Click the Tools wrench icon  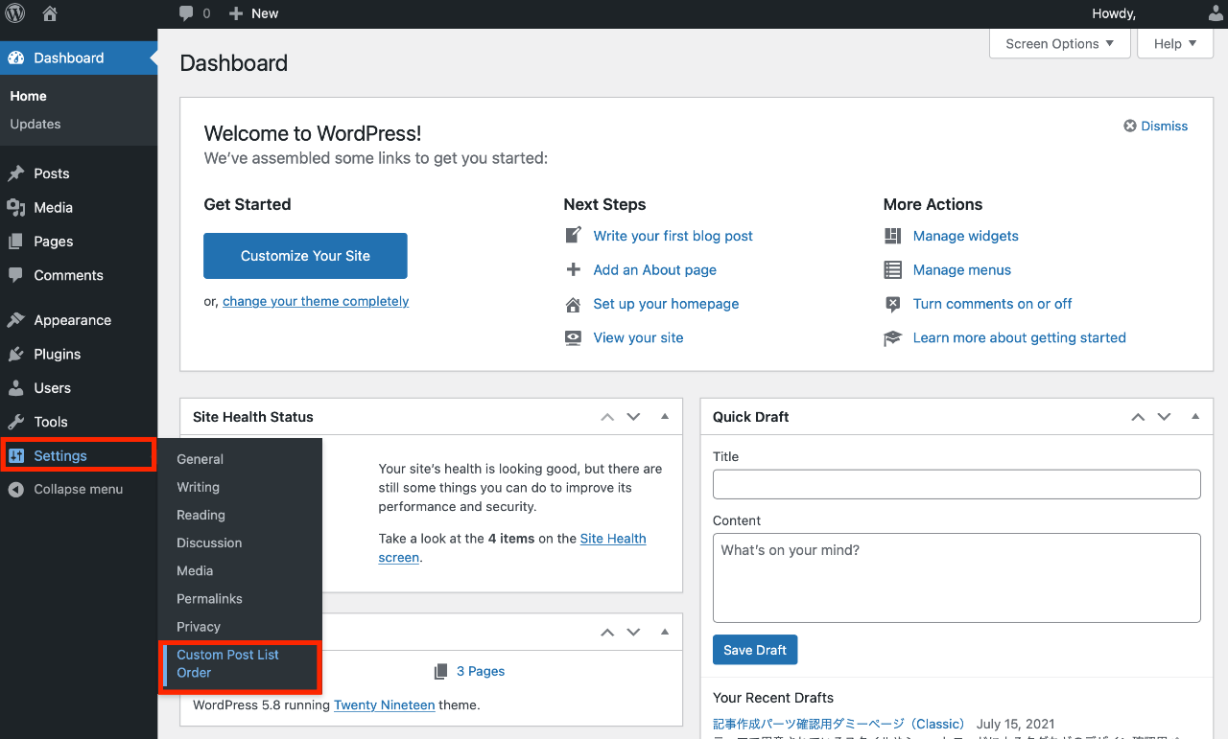coord(15,422)
